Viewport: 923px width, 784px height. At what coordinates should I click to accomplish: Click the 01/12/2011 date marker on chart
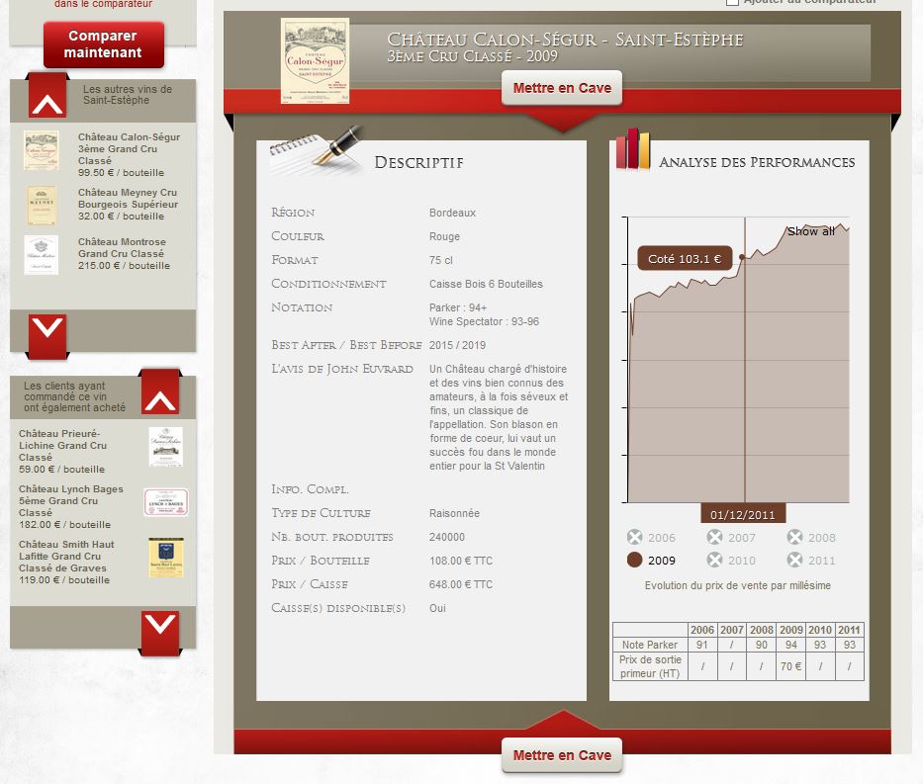point(743,515)
